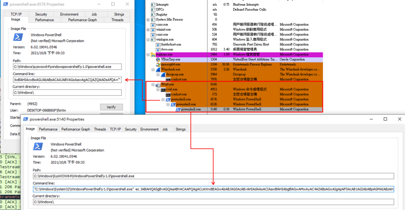Open the Security tab in the 4576 Properties

pyautogui.click(x=41, y=14)
